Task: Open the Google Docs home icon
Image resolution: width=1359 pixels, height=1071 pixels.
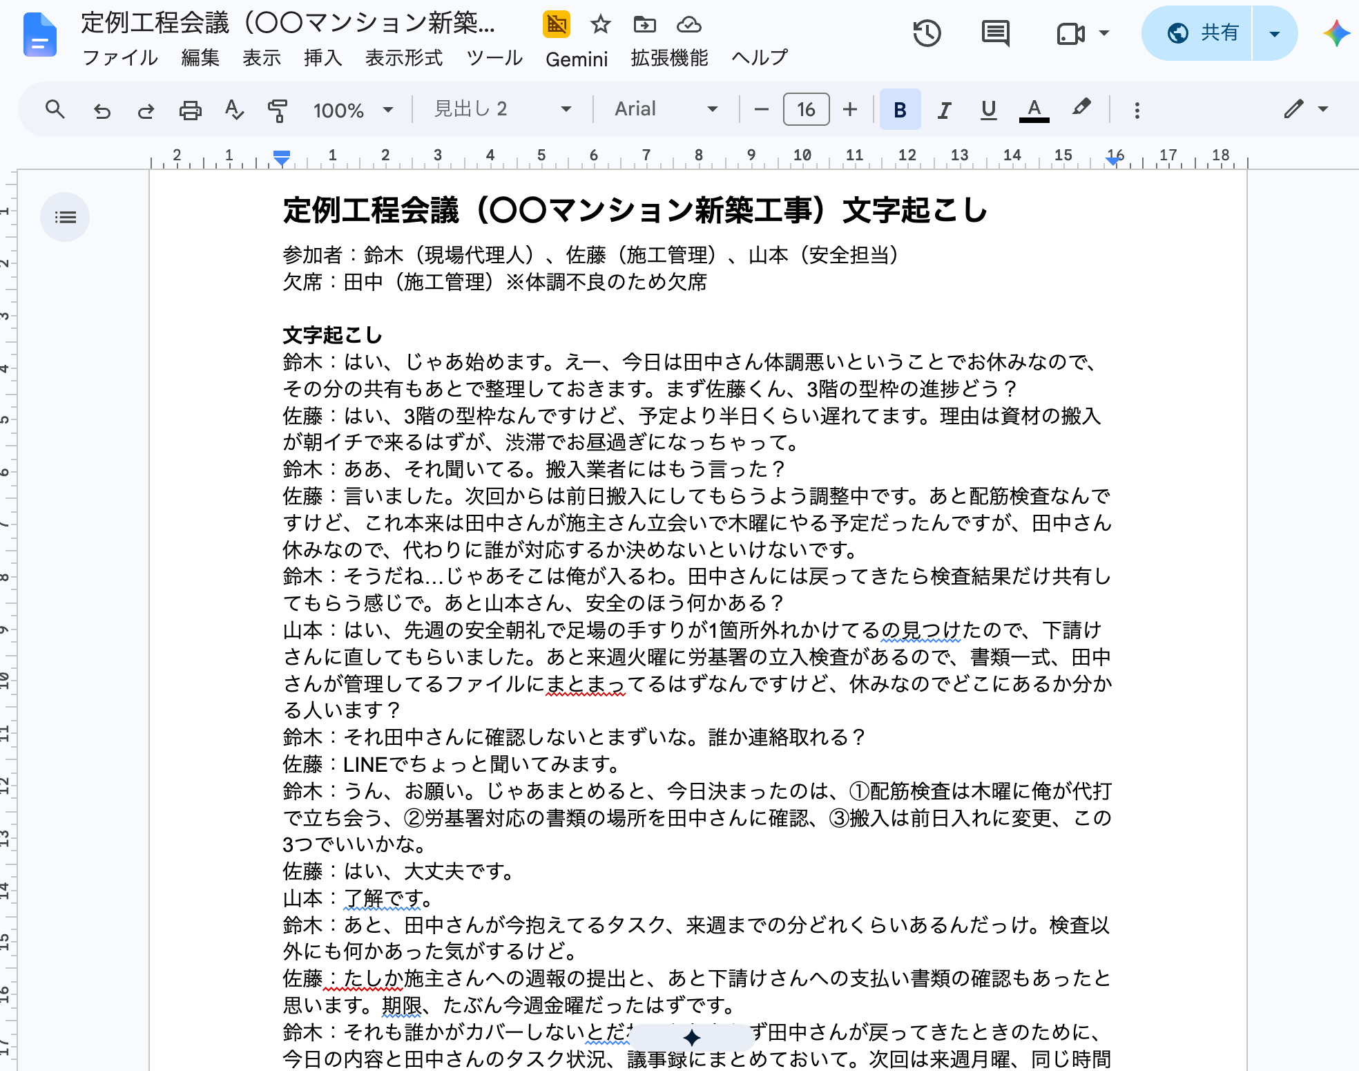Action: point(40,35)
